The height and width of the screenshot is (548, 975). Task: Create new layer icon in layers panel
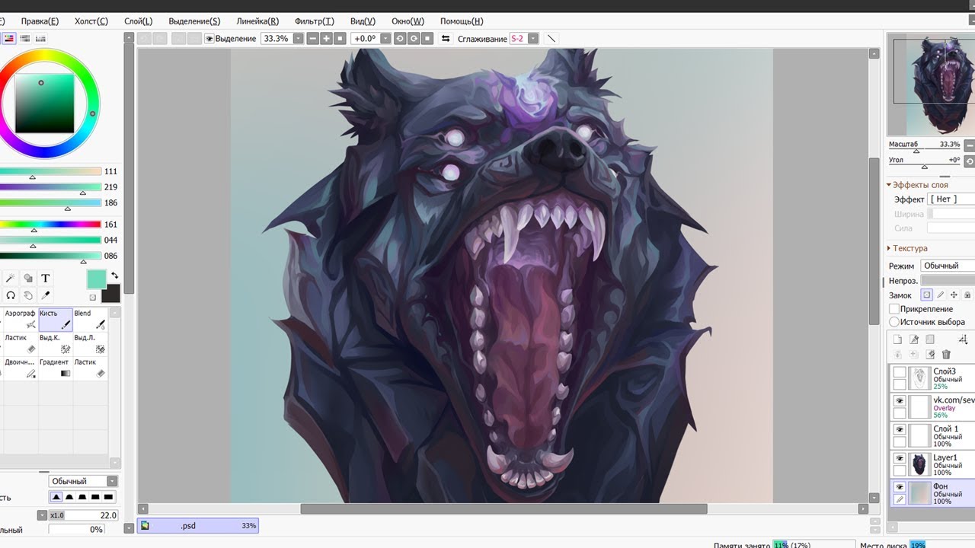(897, 339)
